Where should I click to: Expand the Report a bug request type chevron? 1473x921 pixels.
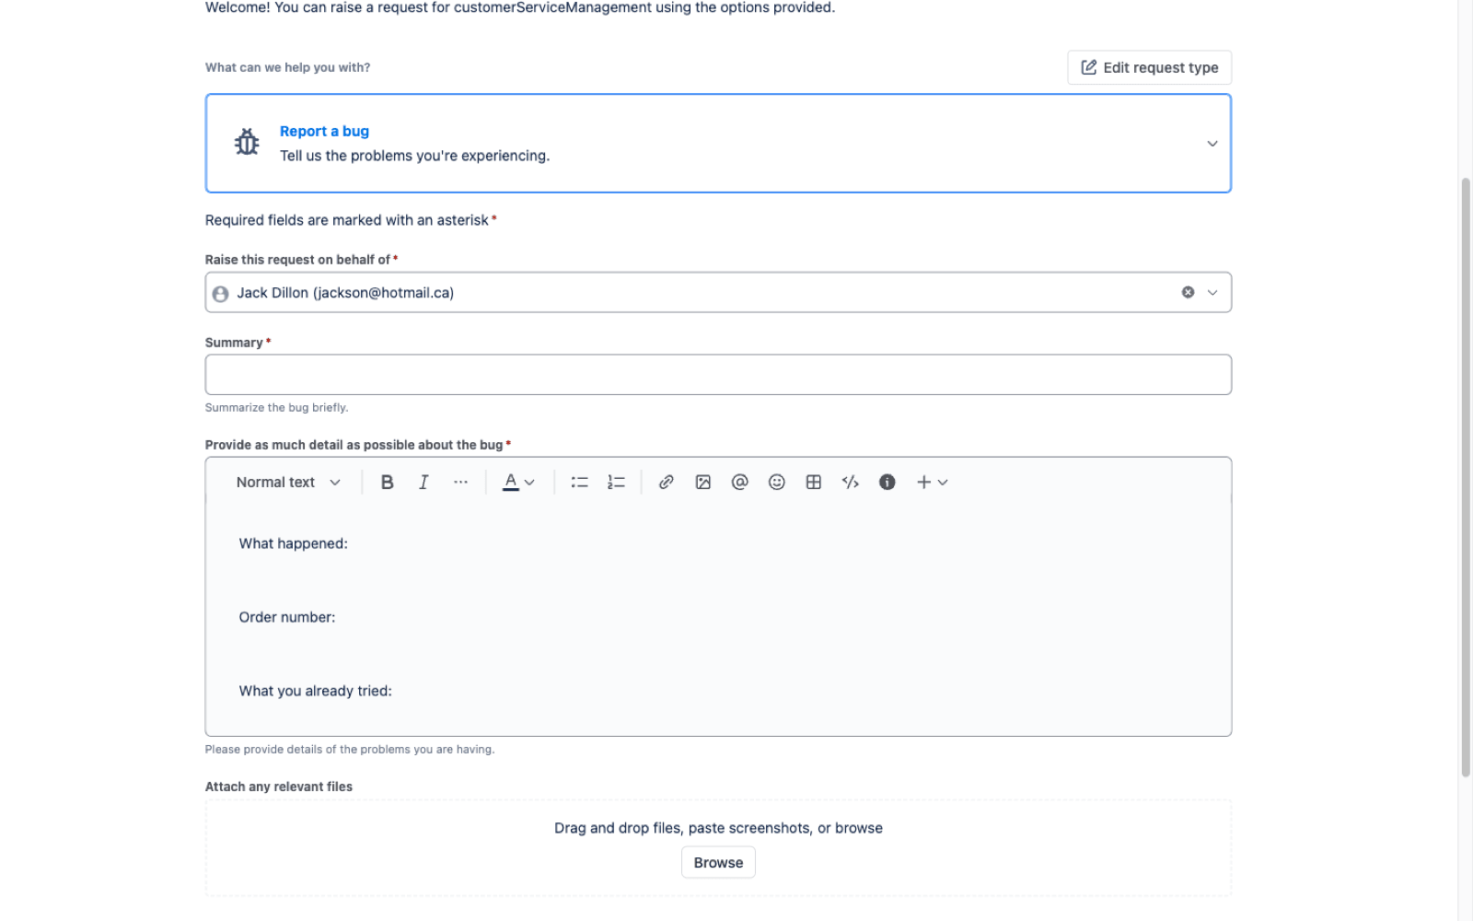pos(1212,144)
